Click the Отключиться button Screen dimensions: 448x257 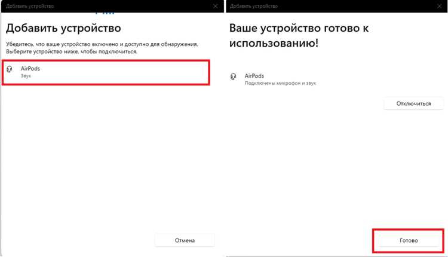(x=413, y=103)
